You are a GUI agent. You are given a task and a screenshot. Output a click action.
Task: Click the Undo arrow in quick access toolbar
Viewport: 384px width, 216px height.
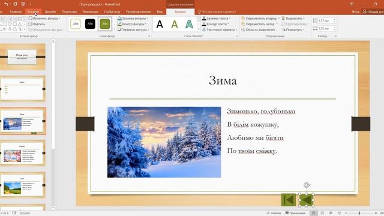6,4
